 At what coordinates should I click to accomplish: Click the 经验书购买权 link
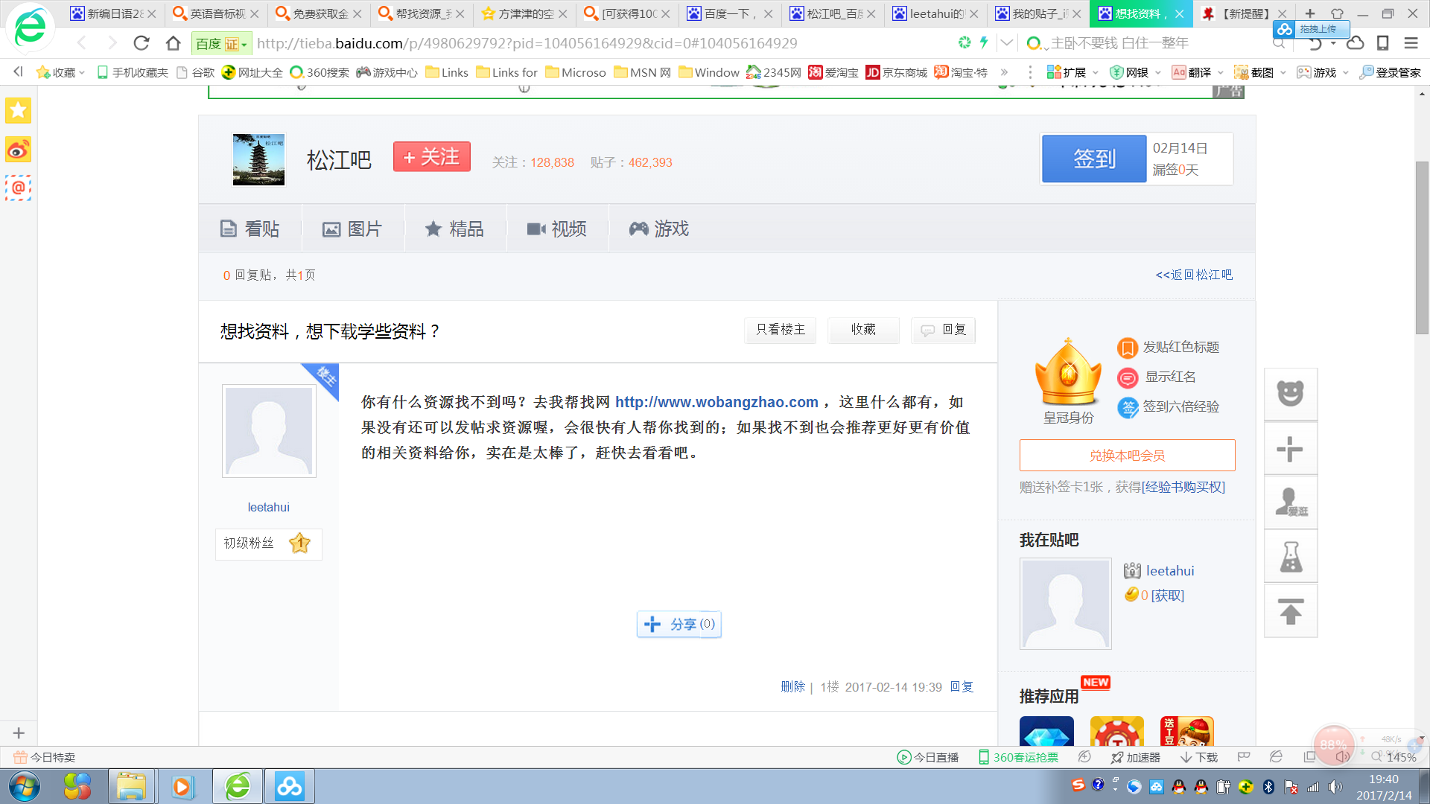(x=1183, y=487)
